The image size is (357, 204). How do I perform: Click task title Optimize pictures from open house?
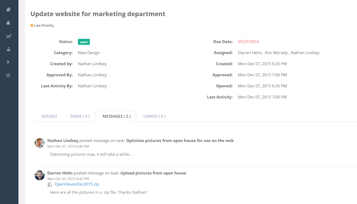coord(180,141)
